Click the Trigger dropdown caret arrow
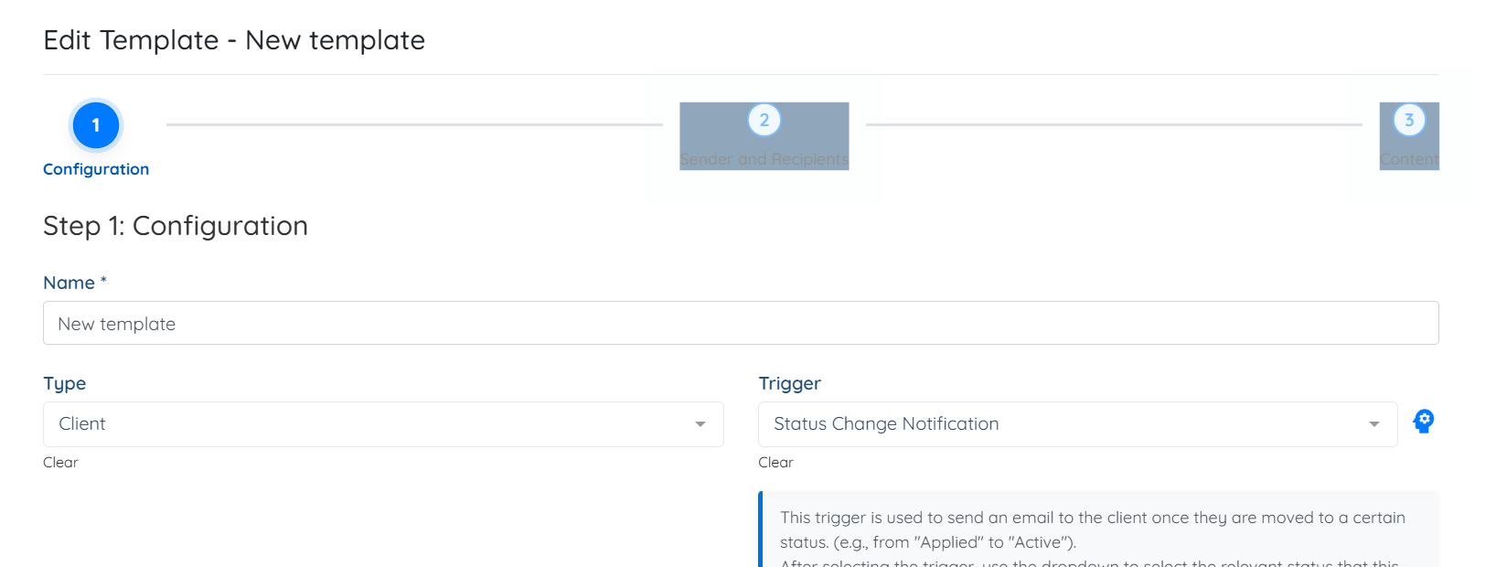This screenshot has height=567, width=1496. pyautogui.click(x=1374, y=424)
